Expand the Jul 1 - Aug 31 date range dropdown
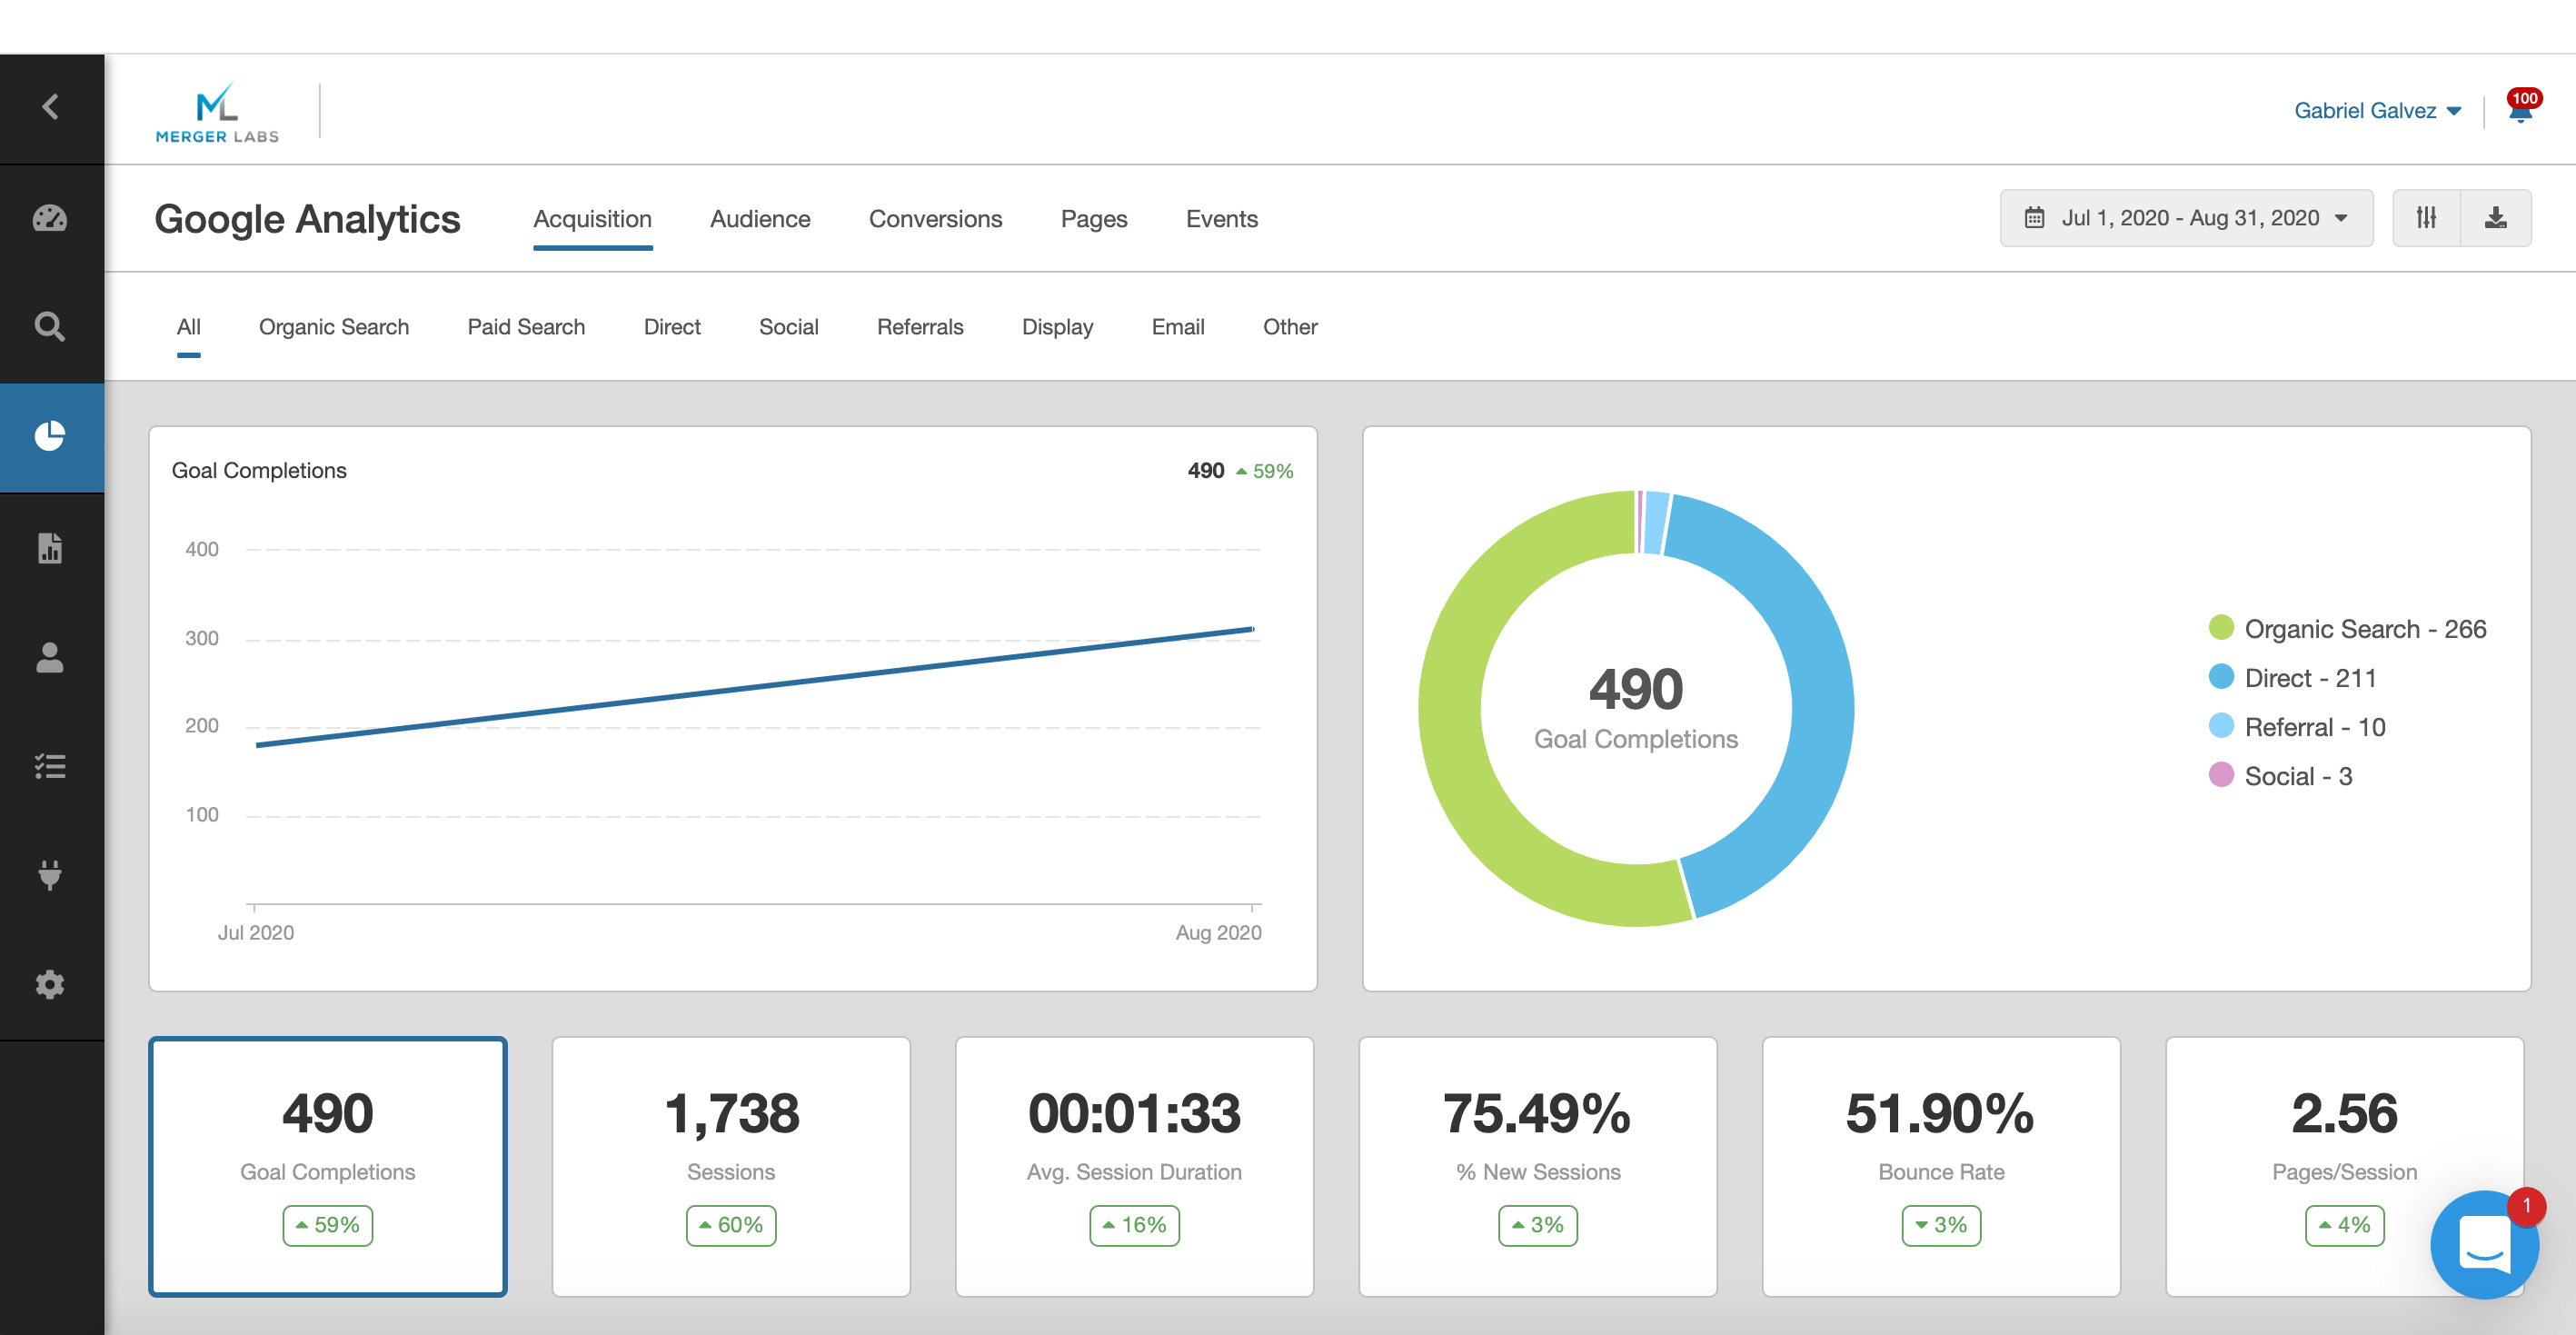The height and width of the screenshot is (1335, 2576). point(2186,218)
